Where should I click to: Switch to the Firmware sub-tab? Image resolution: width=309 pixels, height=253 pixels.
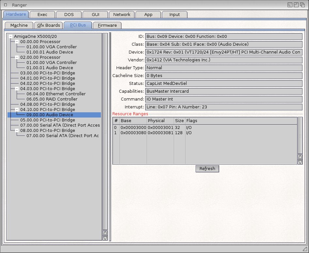pos(107,25)
